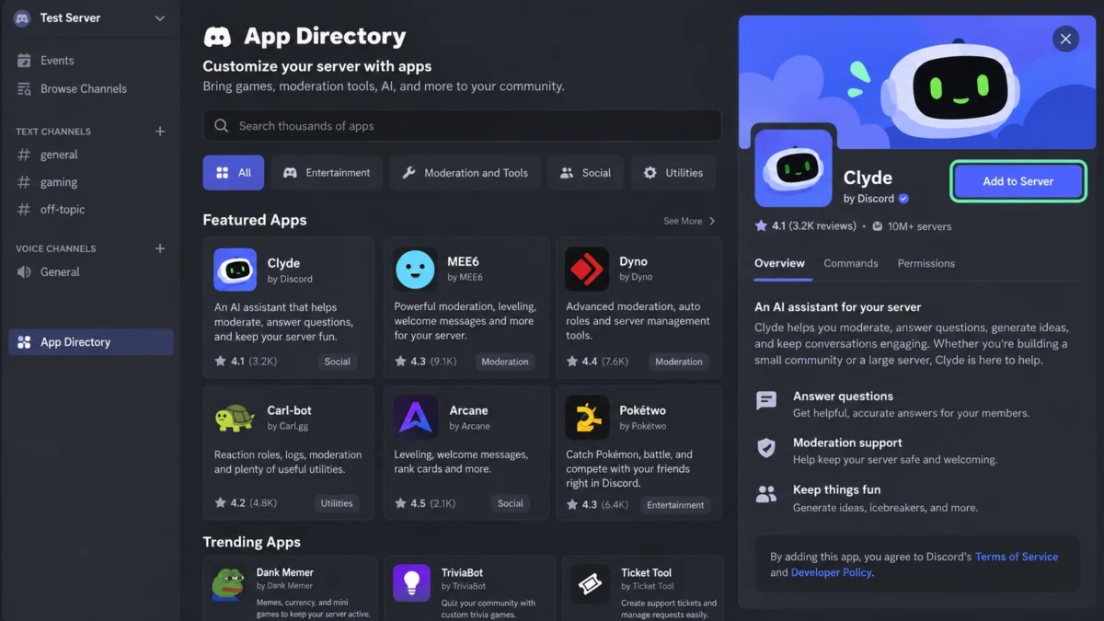Add a new voice channel with plus icon
Screen dimensions: 1104x621
[x=160, y=248]
